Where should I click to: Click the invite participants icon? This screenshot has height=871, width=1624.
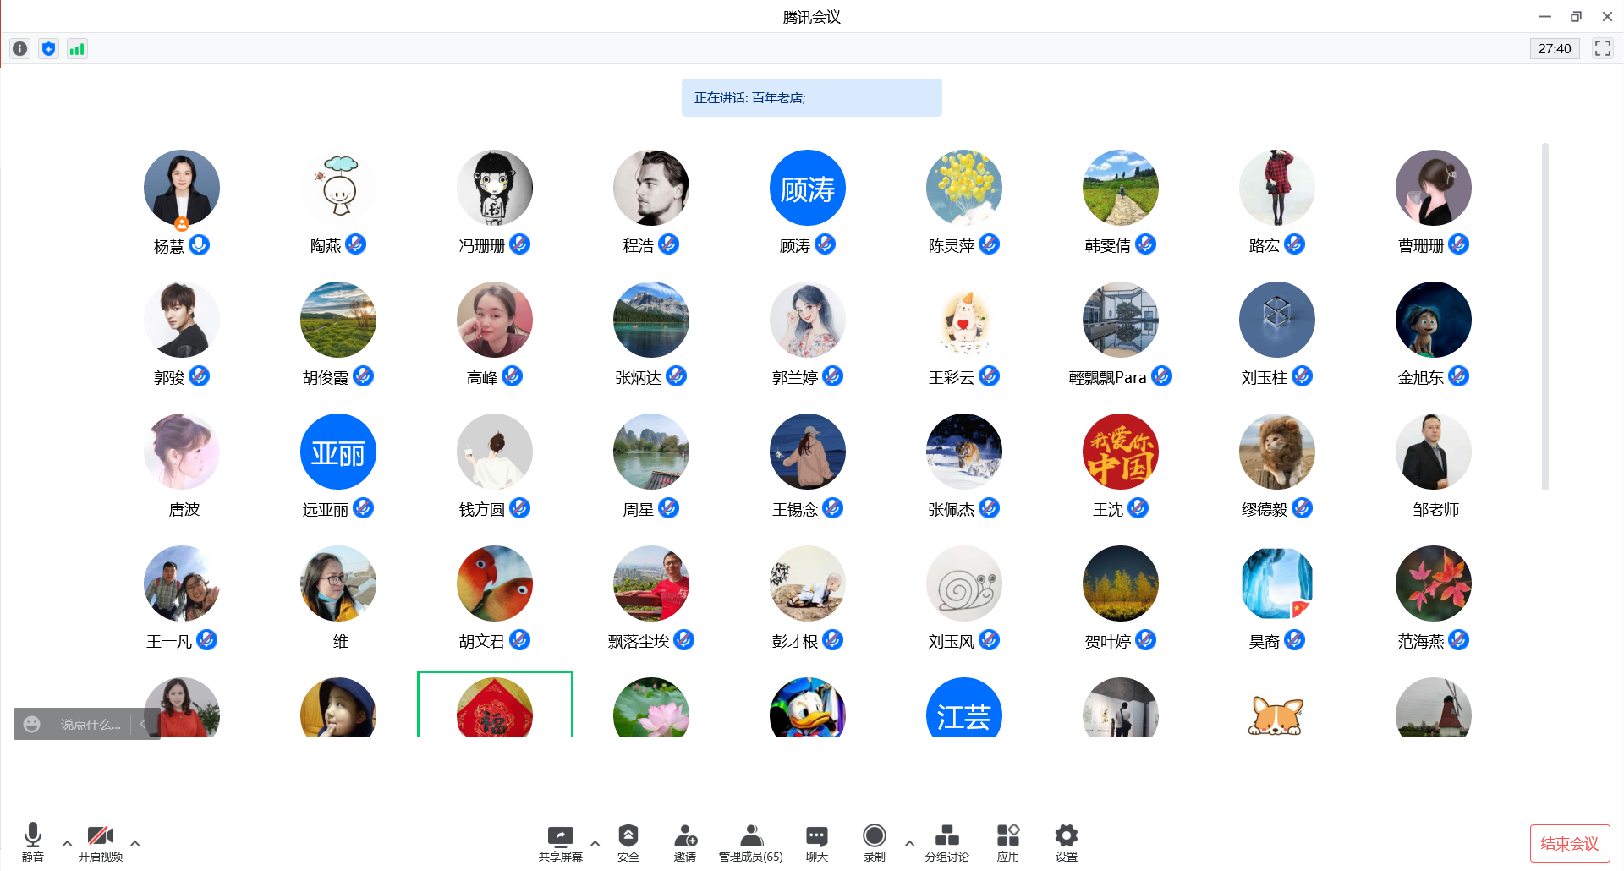[x=684, y=842]
